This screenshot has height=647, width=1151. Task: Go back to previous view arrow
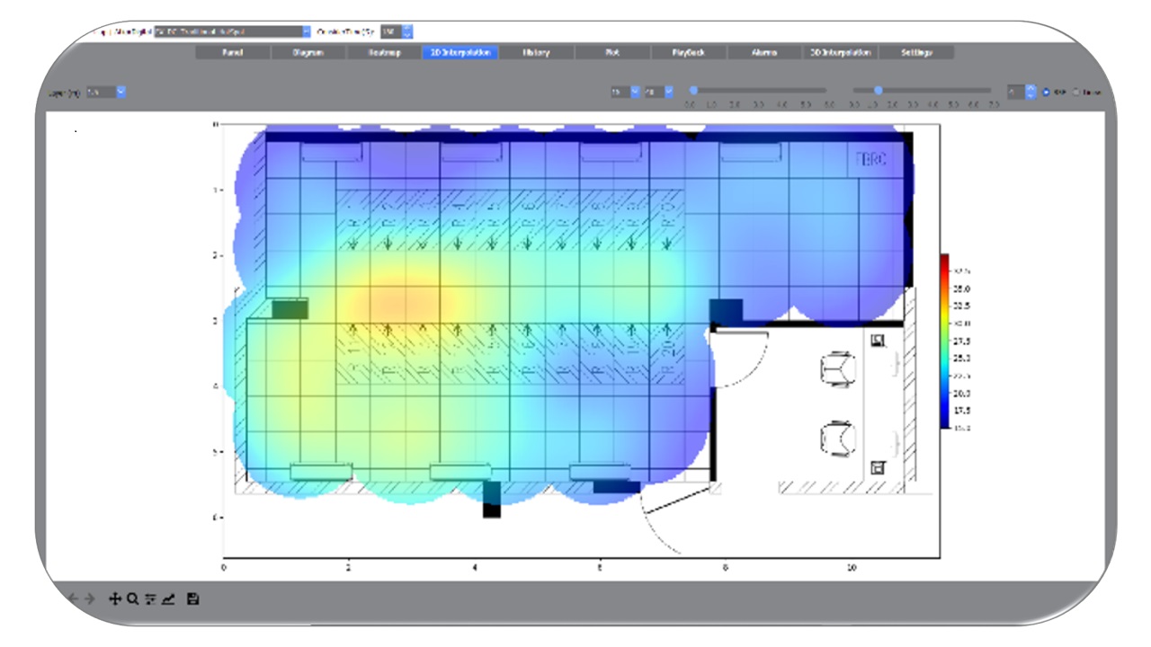[74, 599]
